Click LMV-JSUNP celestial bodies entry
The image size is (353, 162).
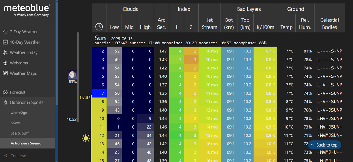pyautogui.click(x=329, y=118)
